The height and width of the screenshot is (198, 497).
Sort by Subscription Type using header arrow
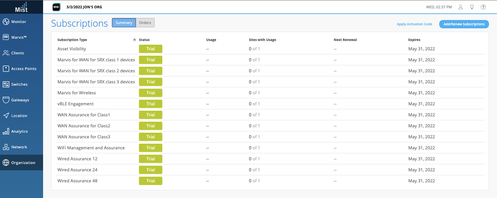[134, 40]
